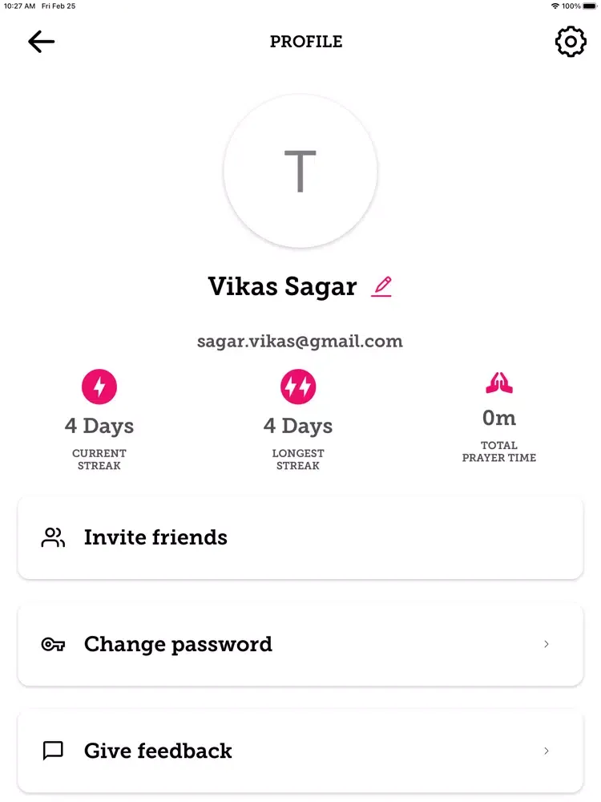Tap the speech bubble icon beside Give feedback
This screenshot has height=802, width=601.
pos(53,751)
